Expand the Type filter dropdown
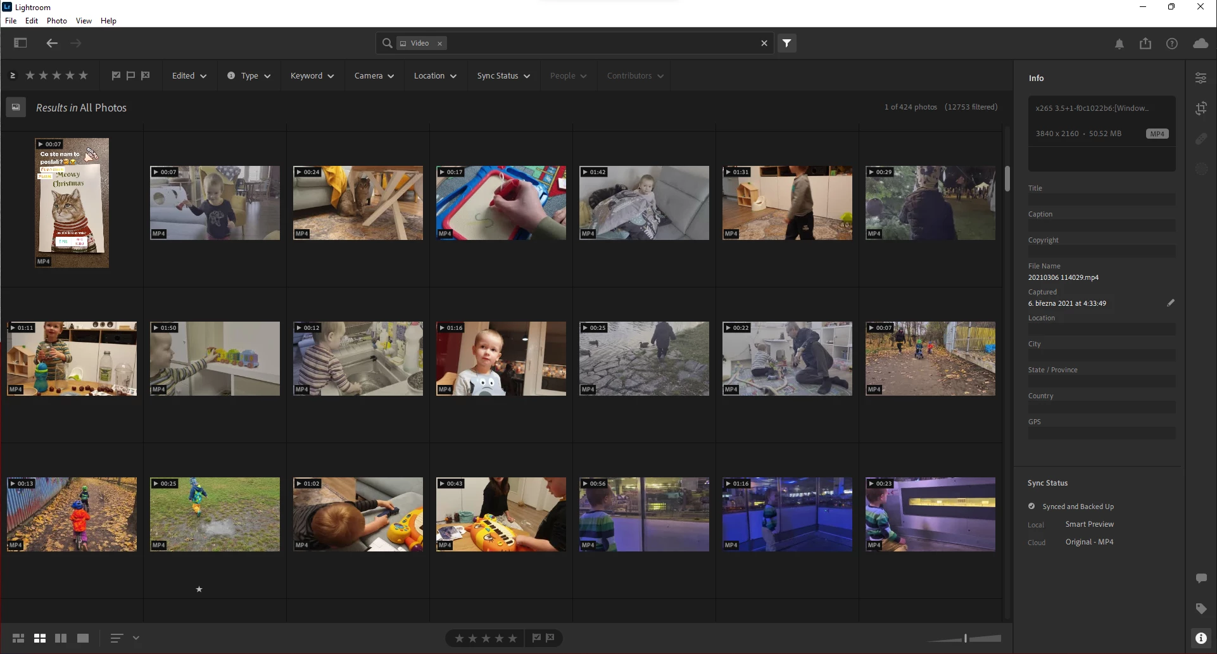1217x654 pixels. coord(249,76)
